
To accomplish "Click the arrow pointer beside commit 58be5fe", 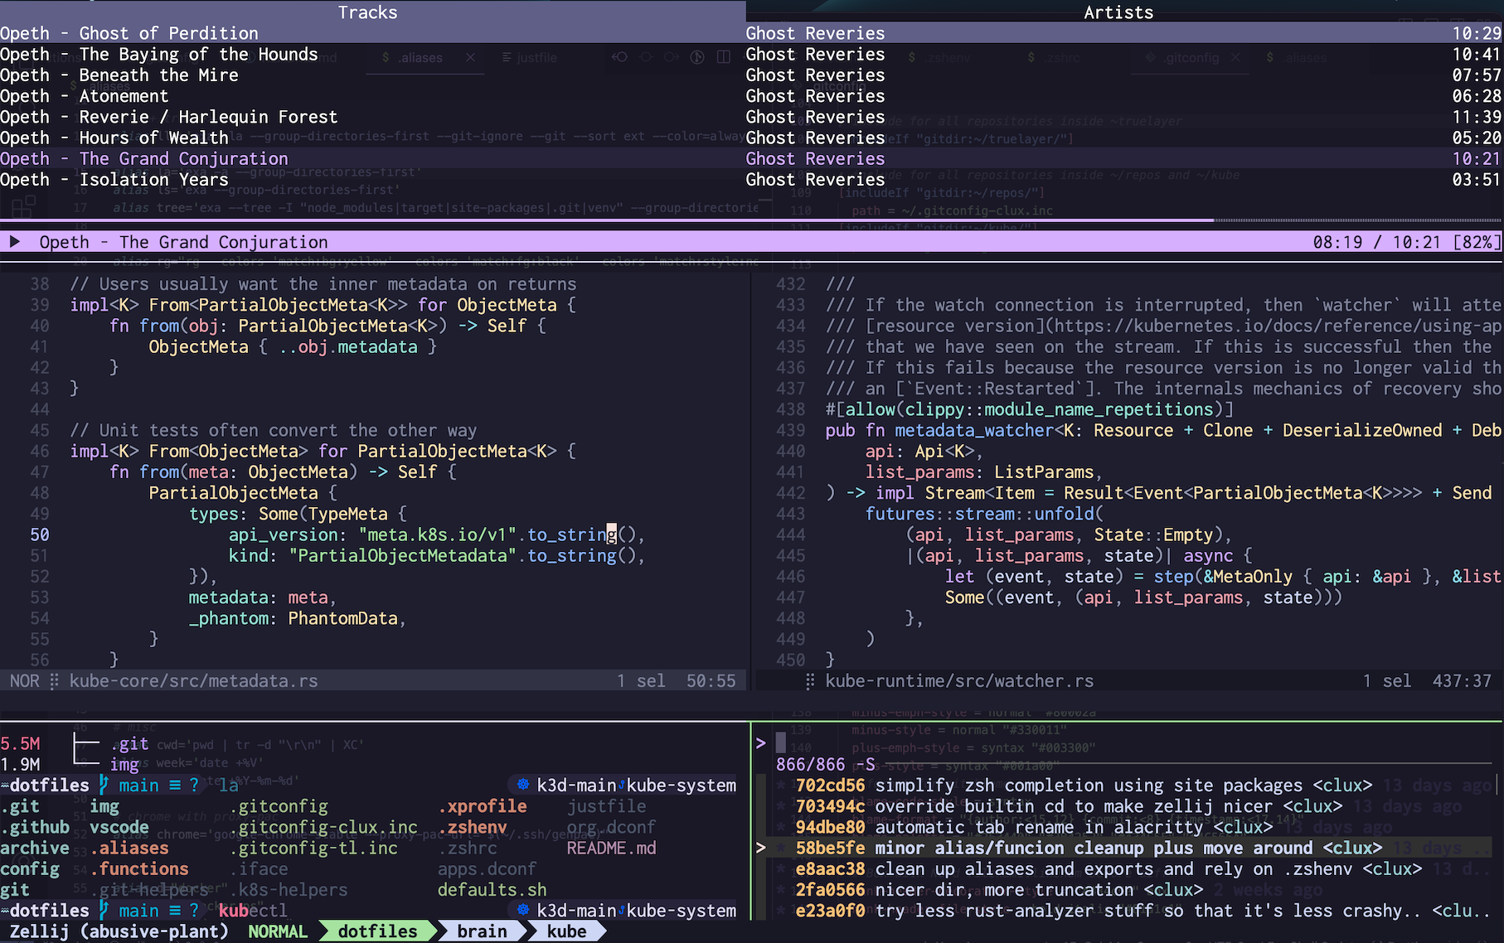I will click(760, 848).
